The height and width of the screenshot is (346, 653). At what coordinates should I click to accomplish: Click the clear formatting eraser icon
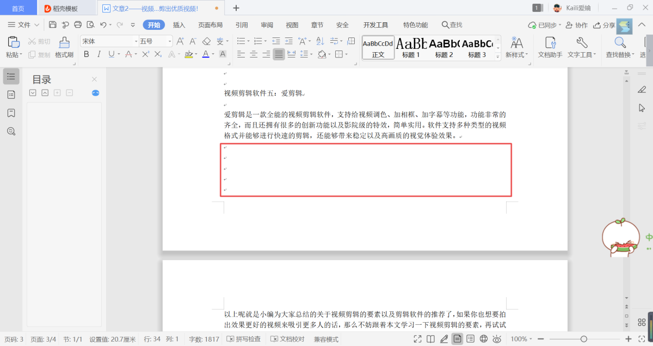206,41
